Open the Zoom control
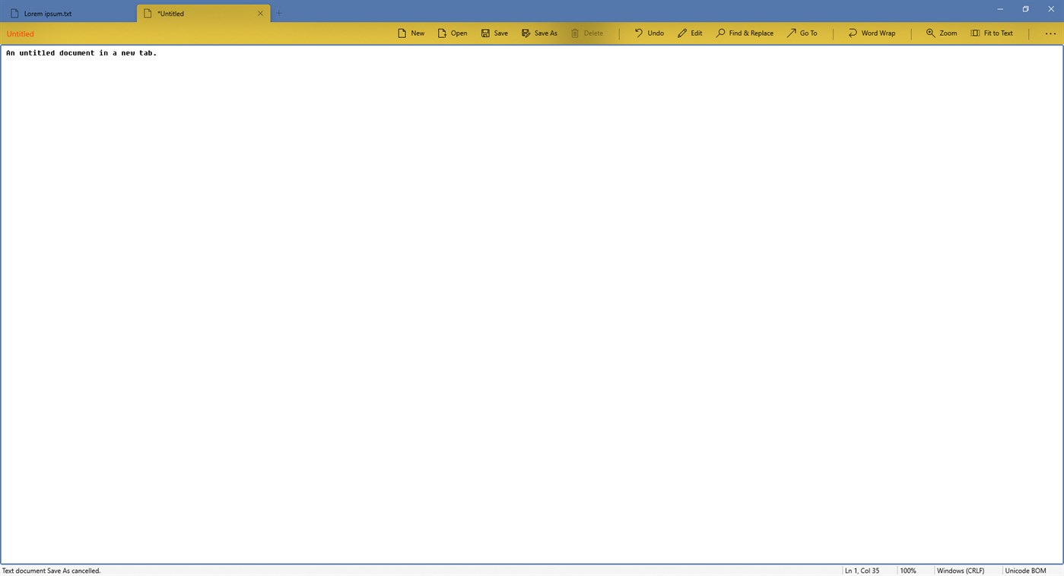 click(941, 33)
